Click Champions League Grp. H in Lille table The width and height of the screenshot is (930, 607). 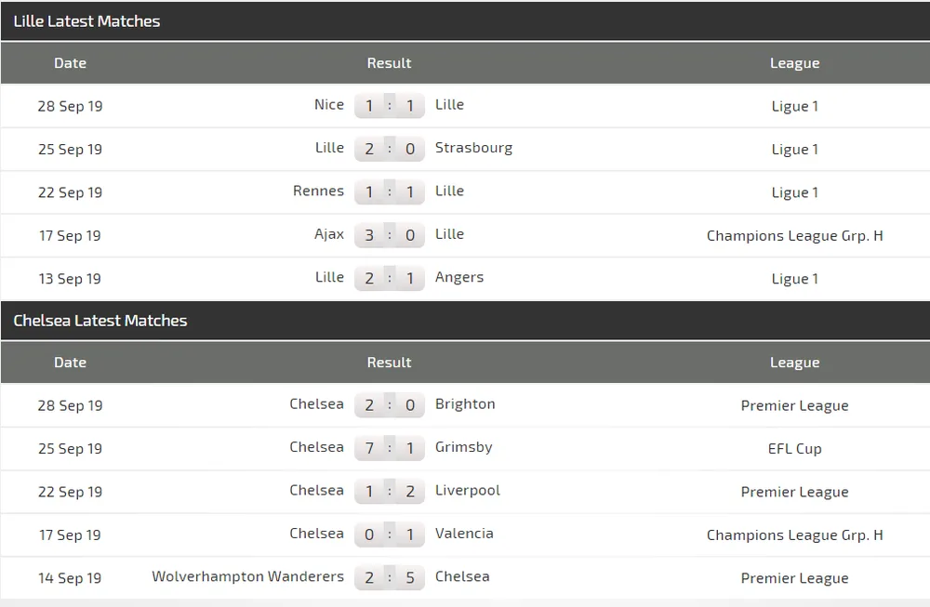(x=794, y=235)
